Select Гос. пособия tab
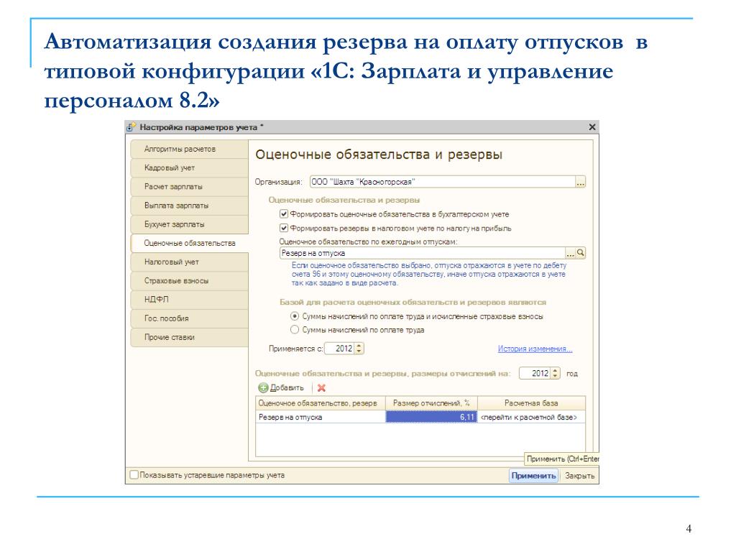 click(x=189, y=318)
